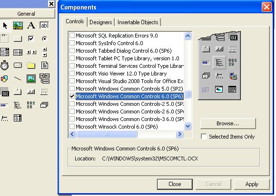Check Microsoft SysInfo Control 6.0 box
276x196 pixels.
pyautogui.click(x=72, y=43)
